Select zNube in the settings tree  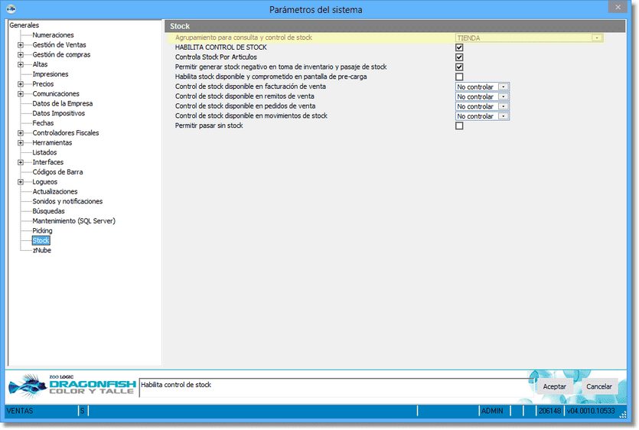point(41,250)
